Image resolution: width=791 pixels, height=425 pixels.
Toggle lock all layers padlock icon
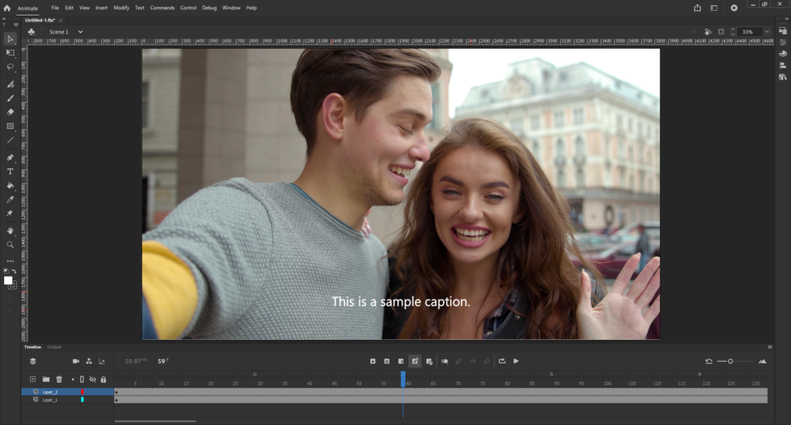pyautogui.click(x=103, y=379)
